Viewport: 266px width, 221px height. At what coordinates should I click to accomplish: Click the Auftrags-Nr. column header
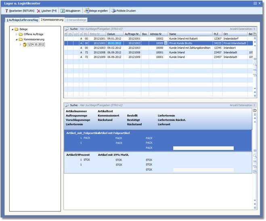tap(132, 34)
